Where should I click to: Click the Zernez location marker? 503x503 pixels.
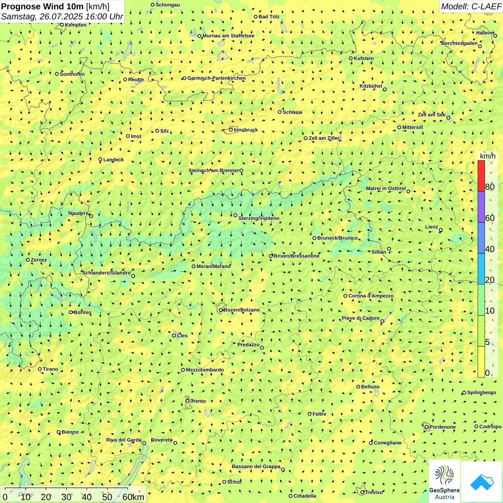coord(28,260)
